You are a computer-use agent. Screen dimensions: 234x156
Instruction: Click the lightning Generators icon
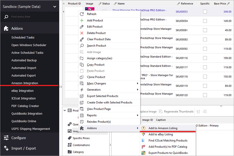coord(82,90)
